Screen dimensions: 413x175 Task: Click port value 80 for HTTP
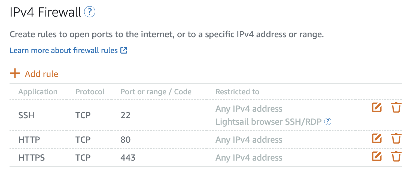click(x=125, y=139)
